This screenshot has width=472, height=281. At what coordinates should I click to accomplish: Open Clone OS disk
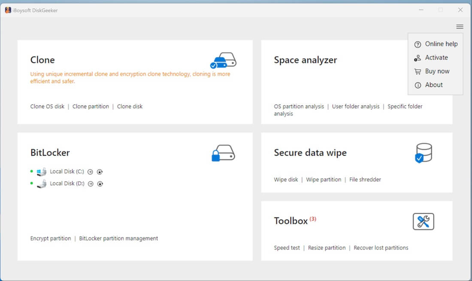(x=47, y=106)
